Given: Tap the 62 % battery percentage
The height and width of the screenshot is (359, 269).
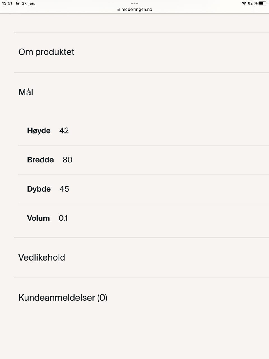Looking at the screenshot, I should coord(252,3).
